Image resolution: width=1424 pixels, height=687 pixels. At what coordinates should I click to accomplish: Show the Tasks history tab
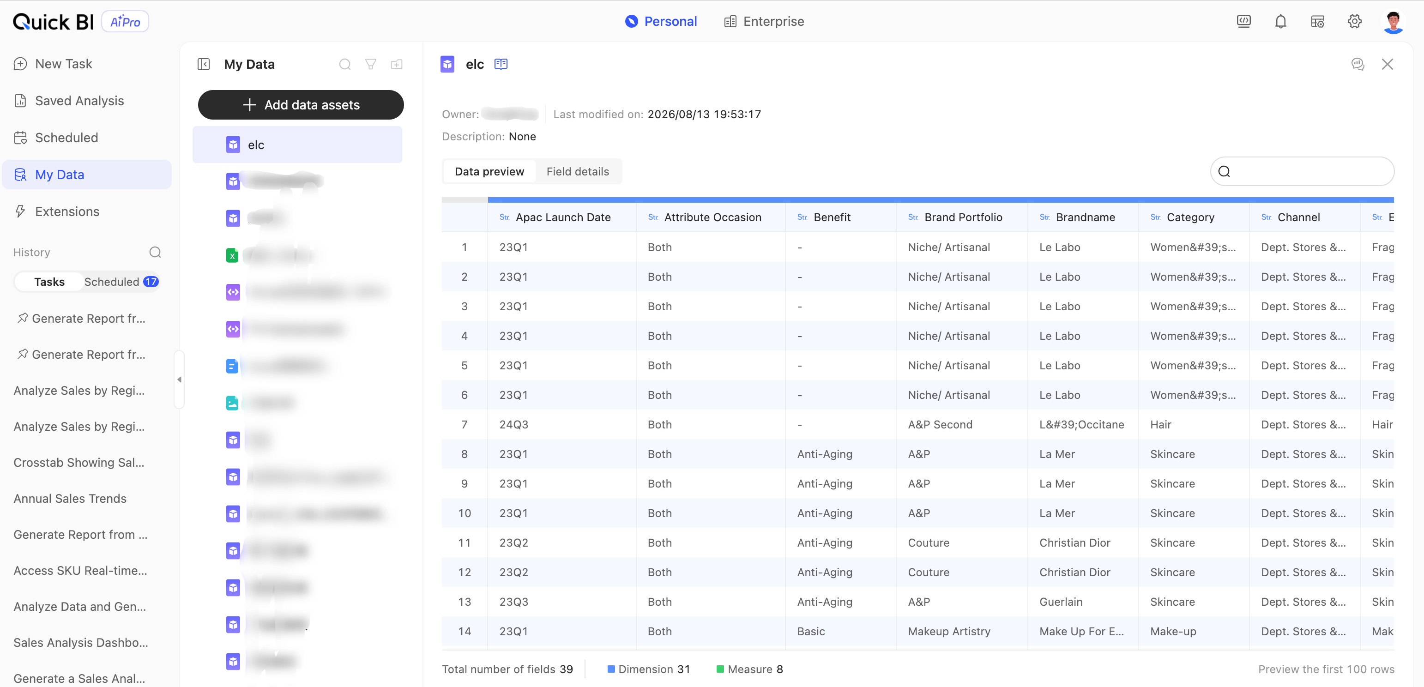pyautogui.click(x=49, y=282)
